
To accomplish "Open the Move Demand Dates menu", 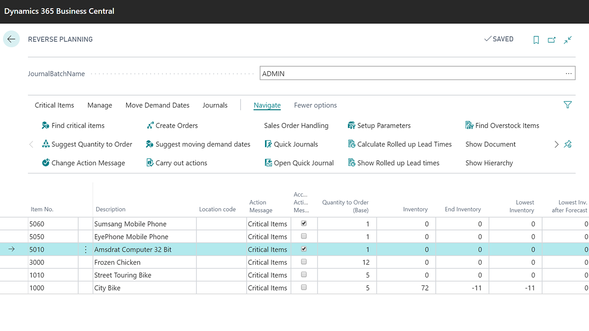I will pyautogui.click(x=157, y=105).
